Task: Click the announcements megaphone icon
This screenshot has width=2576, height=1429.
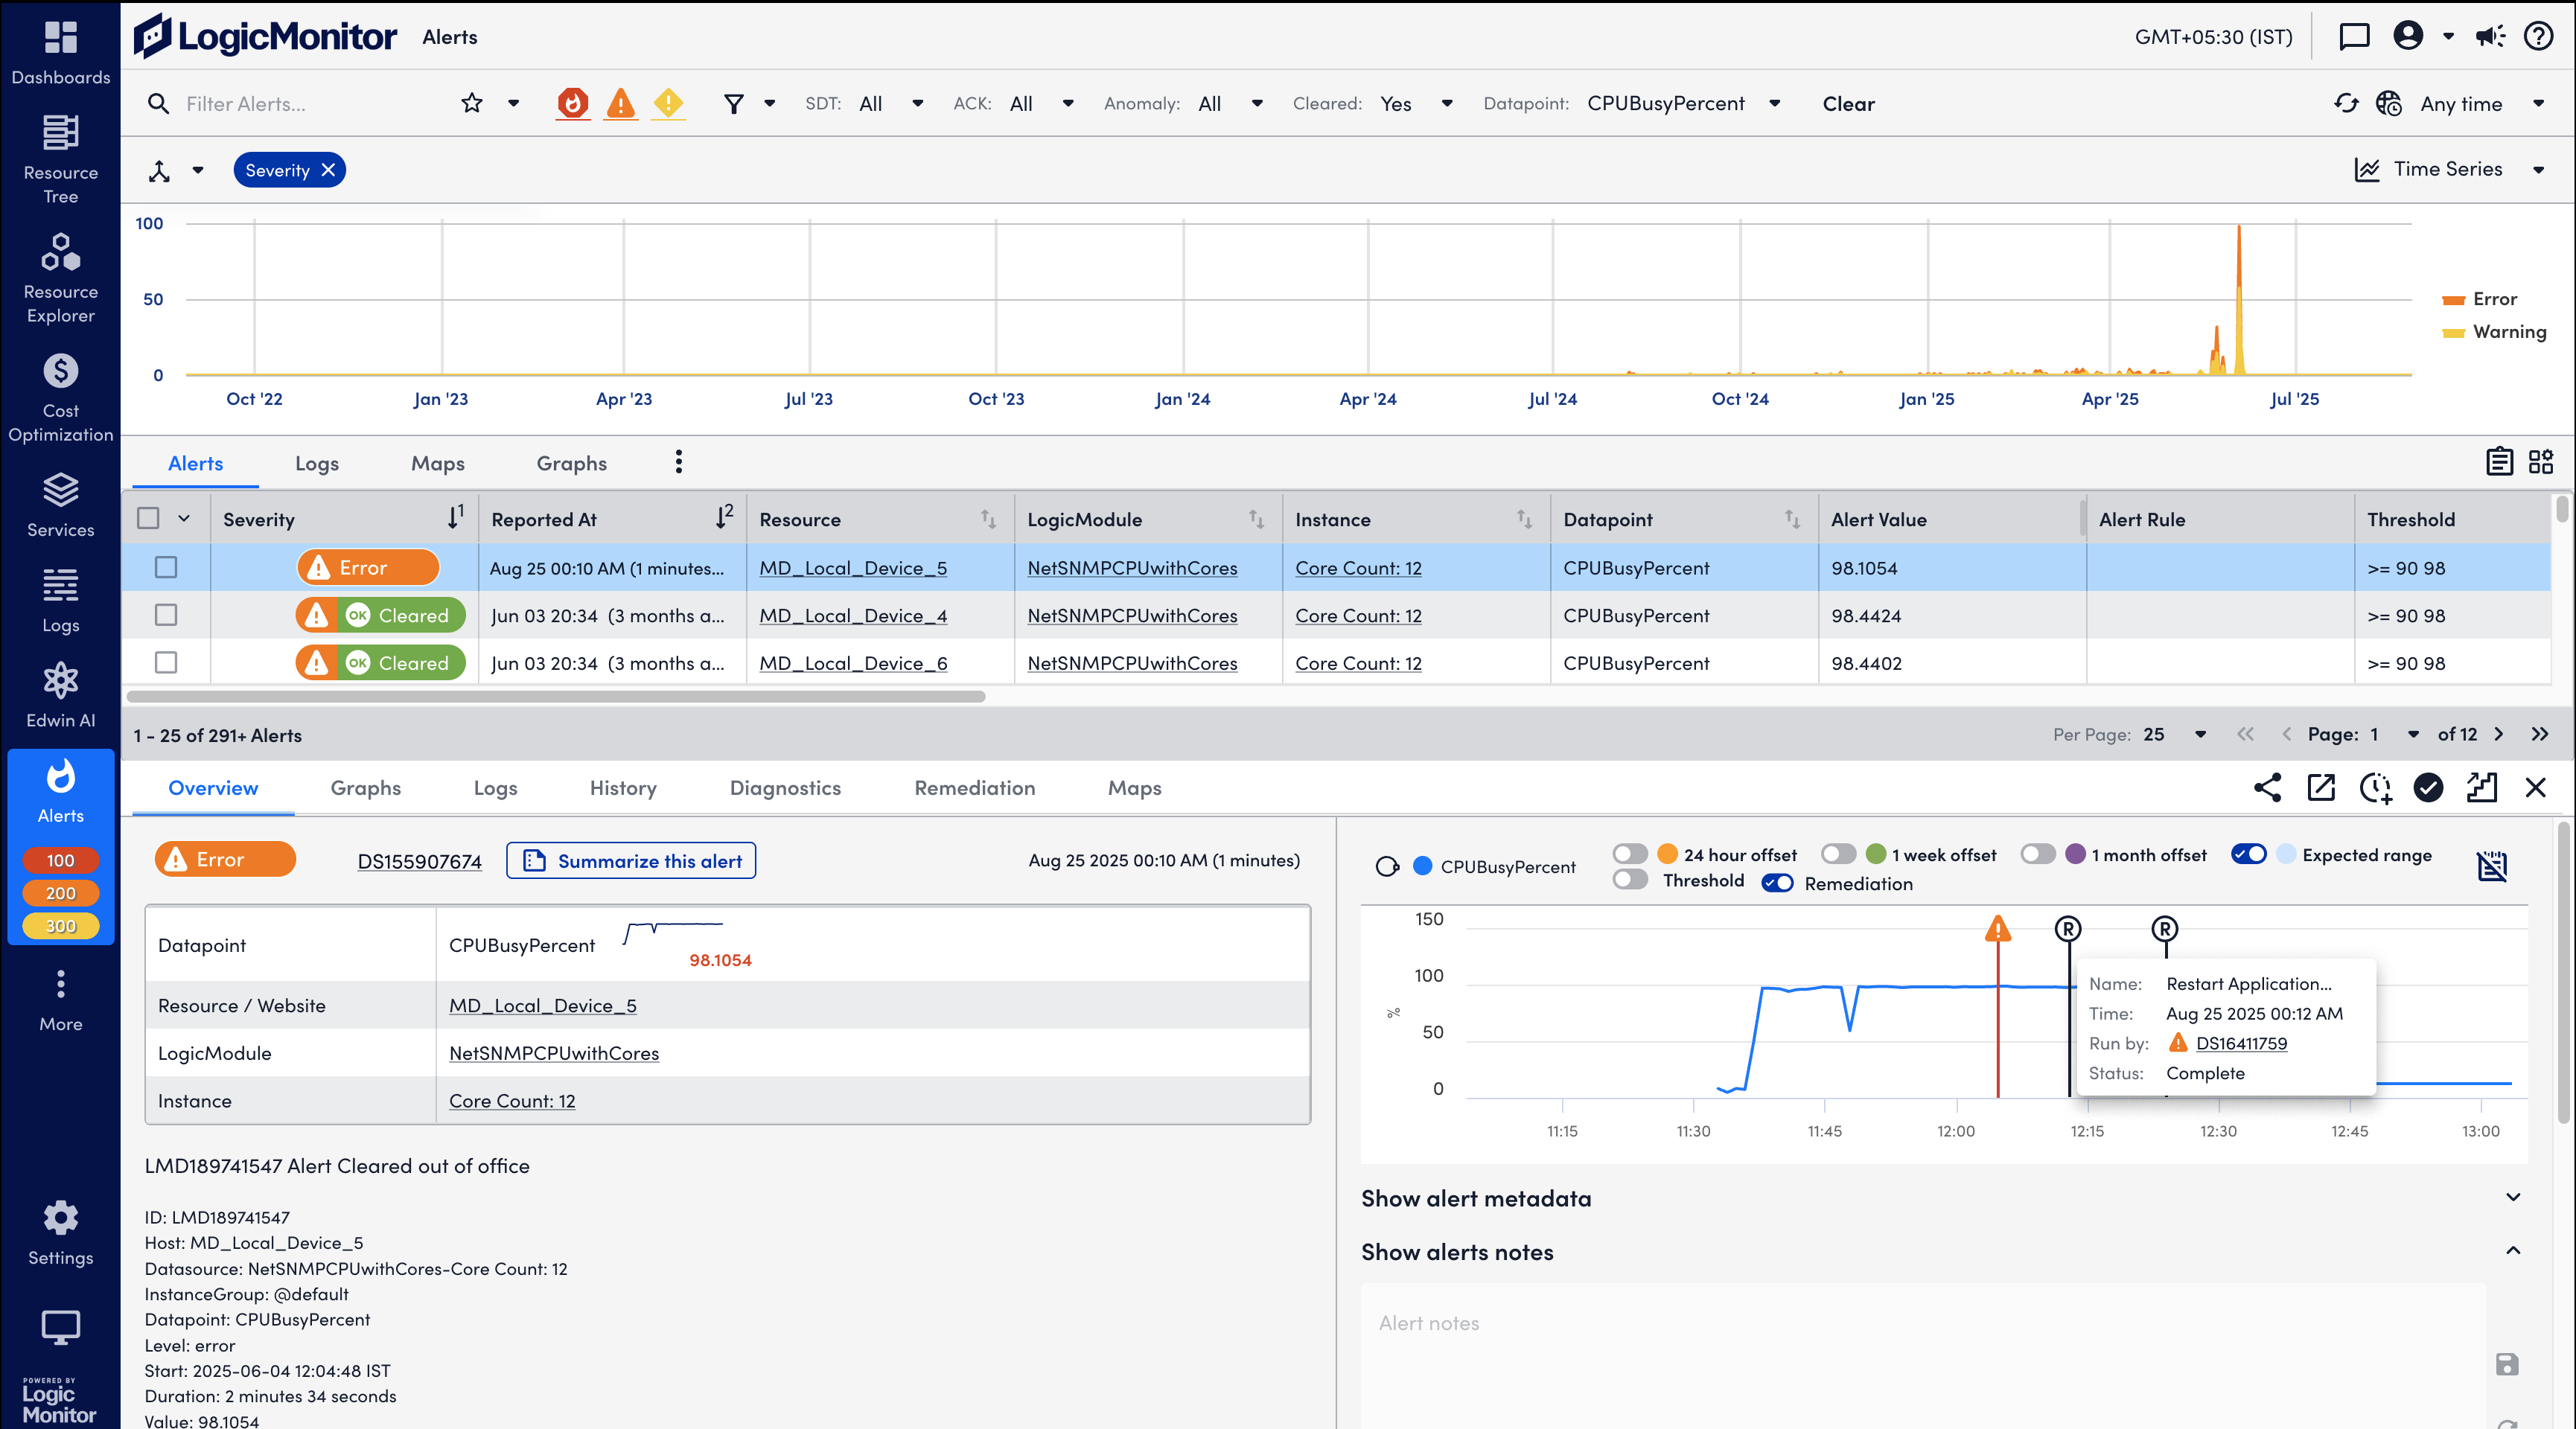Action: point(2490,37)
